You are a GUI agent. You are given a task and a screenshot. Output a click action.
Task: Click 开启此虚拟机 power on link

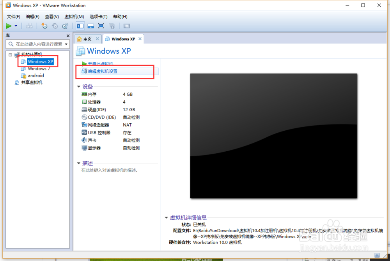point(100,63)
